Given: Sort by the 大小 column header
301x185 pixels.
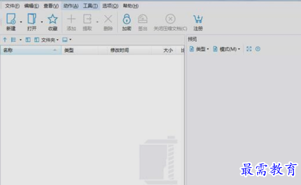Looking at the screenshot, I should pos(164,50).
